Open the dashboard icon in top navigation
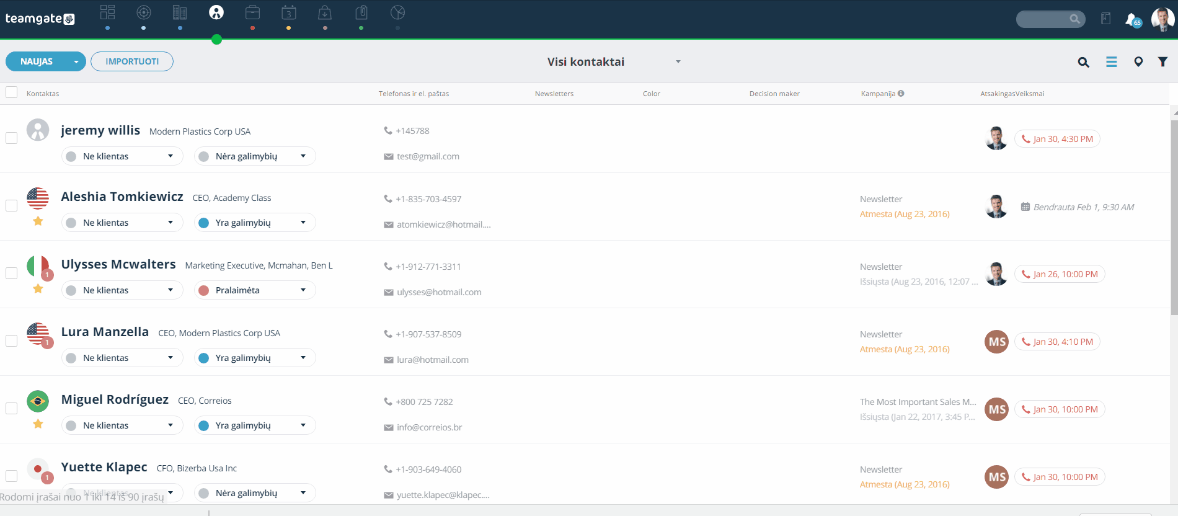Image resolution: width=1178 pixels, height=516 pixels. (x=107, y=12)
